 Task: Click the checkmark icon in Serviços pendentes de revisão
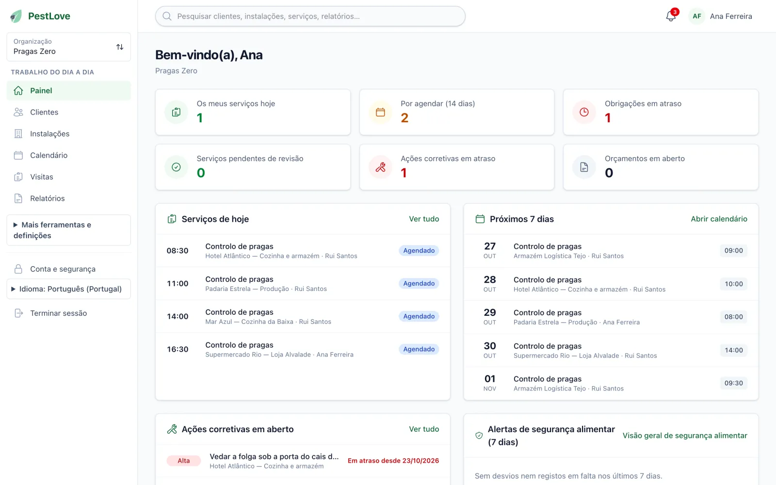coord(177,167)
